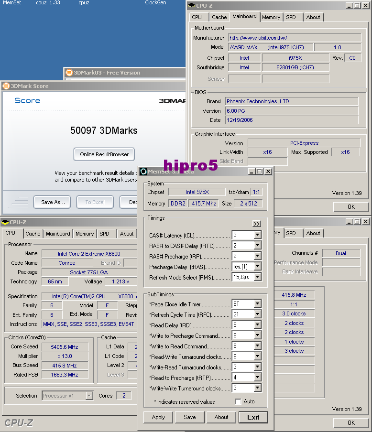
Task: Select Mainboard tab in bottom-left CPU-Z window
Action: [58, 234]
